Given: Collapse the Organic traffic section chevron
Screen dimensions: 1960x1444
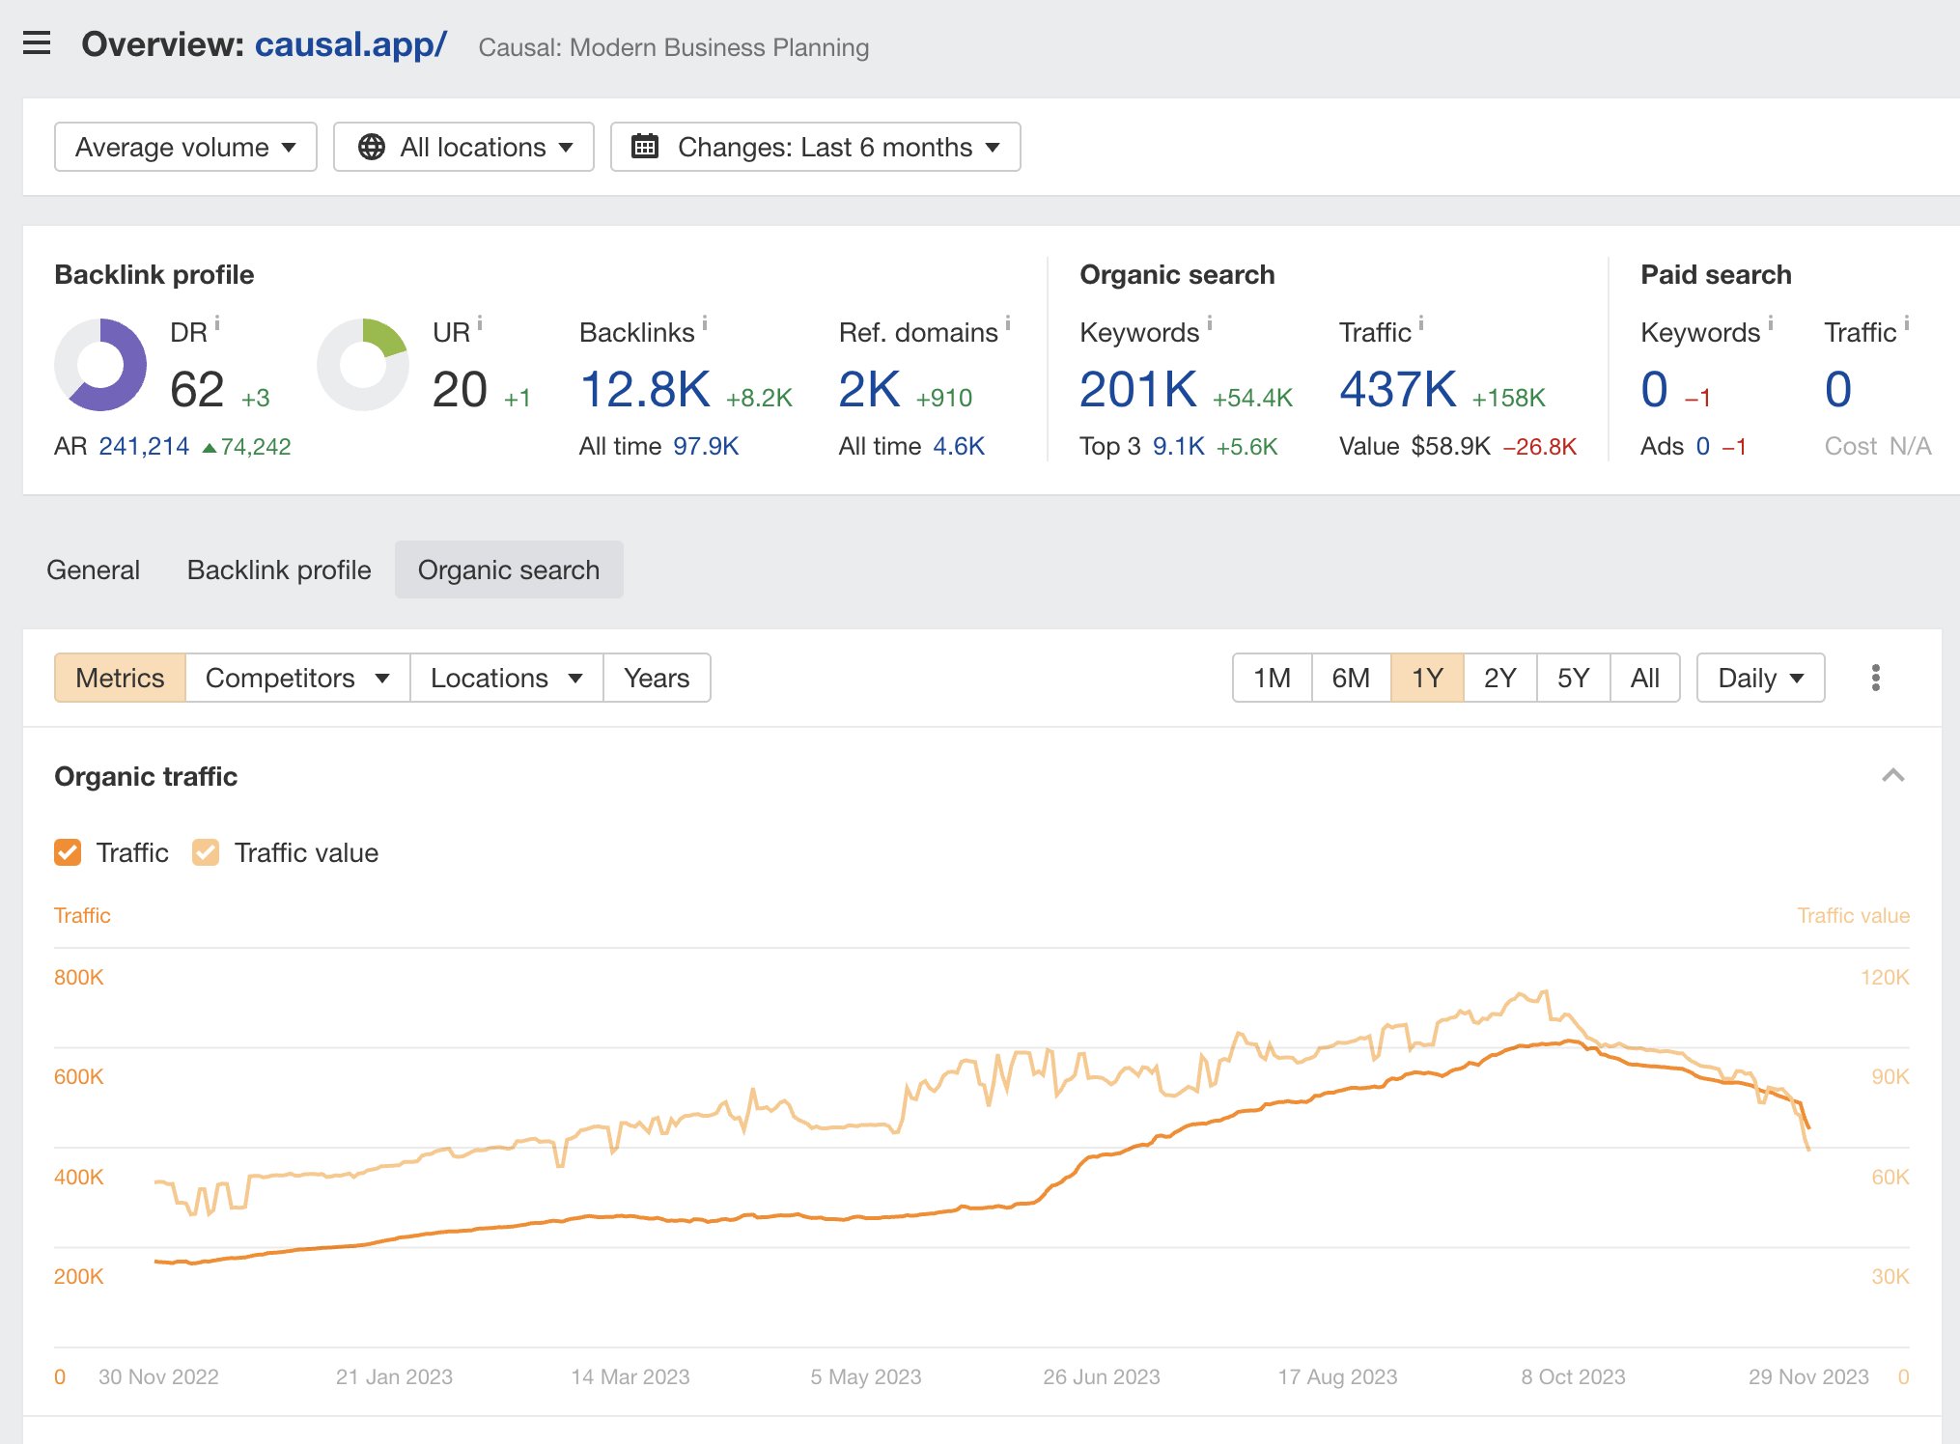Looking at the screenshot, I should [1893, 776].
